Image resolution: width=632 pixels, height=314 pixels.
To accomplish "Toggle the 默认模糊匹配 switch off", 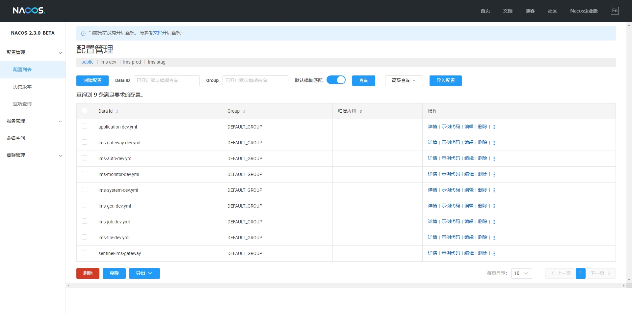I will click(x=336, y=80).
